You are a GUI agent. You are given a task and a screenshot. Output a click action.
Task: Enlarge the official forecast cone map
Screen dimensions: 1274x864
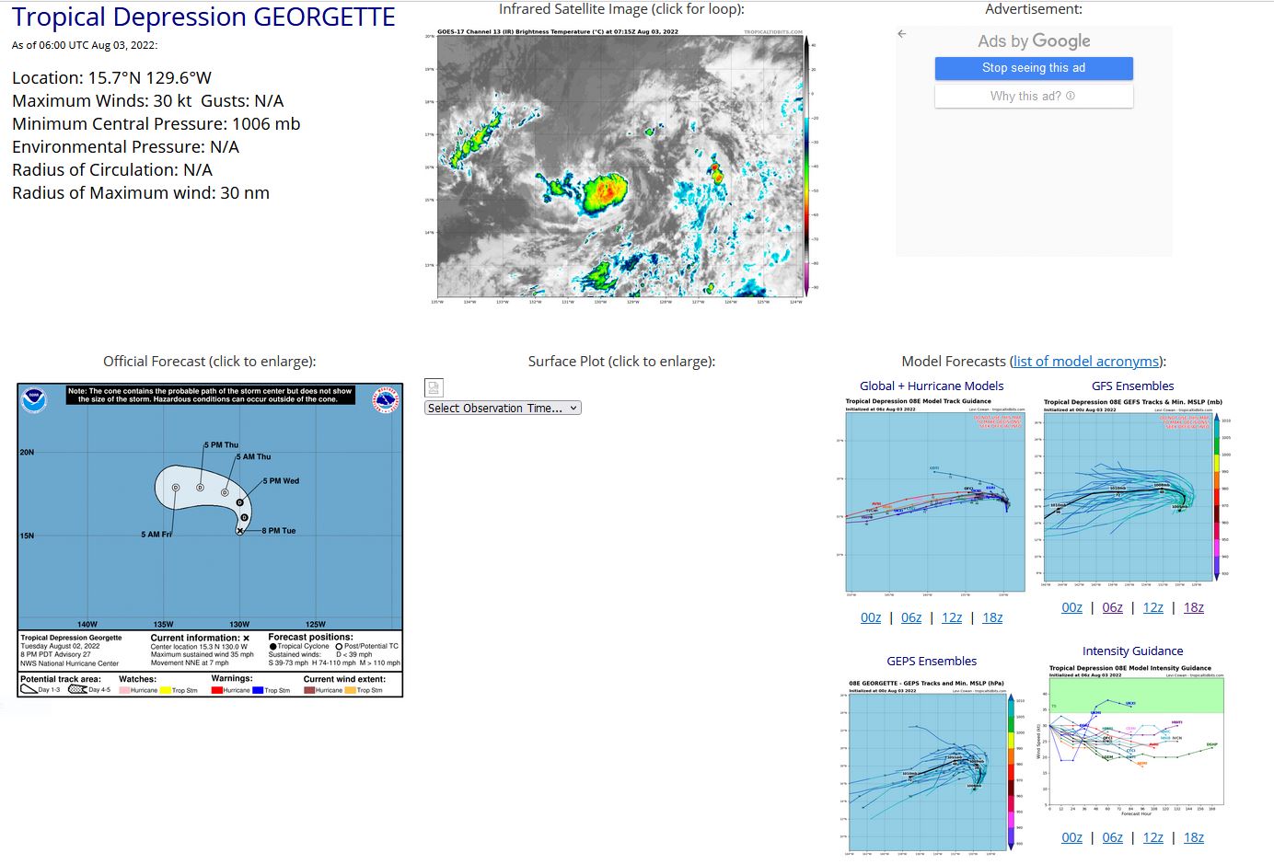[x=210, y=539]
